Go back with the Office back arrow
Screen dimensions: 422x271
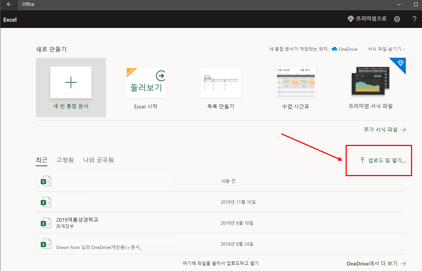coord(9,4)
